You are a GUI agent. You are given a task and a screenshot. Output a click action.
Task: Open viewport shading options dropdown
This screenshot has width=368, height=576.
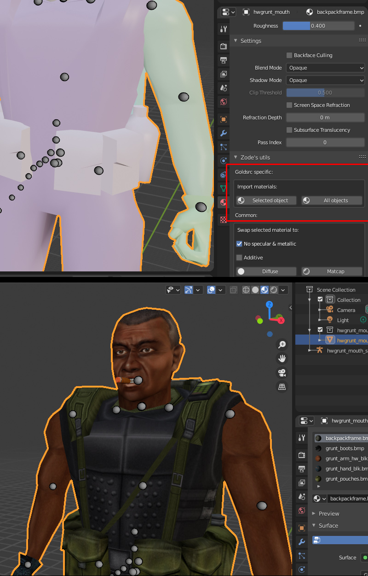tap(283, 290)
